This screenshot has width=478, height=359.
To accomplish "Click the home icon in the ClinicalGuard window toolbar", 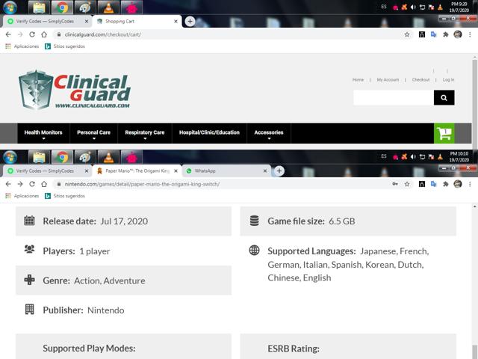I will pos(44,34).
